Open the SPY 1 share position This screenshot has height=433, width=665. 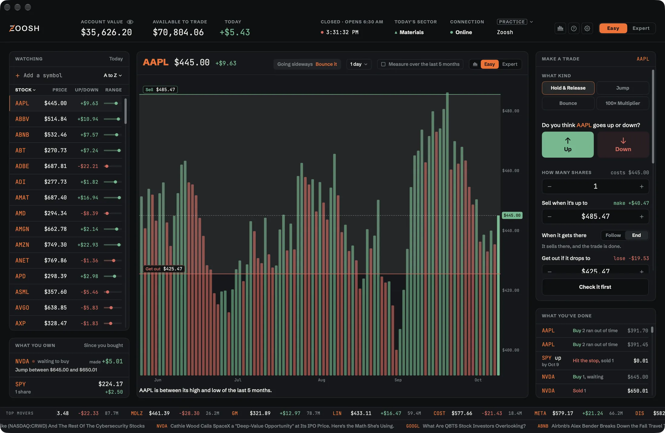point(69,388)
